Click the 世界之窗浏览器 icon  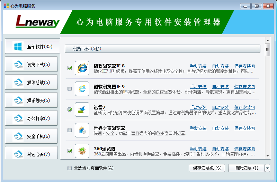[x=82, y=130]
